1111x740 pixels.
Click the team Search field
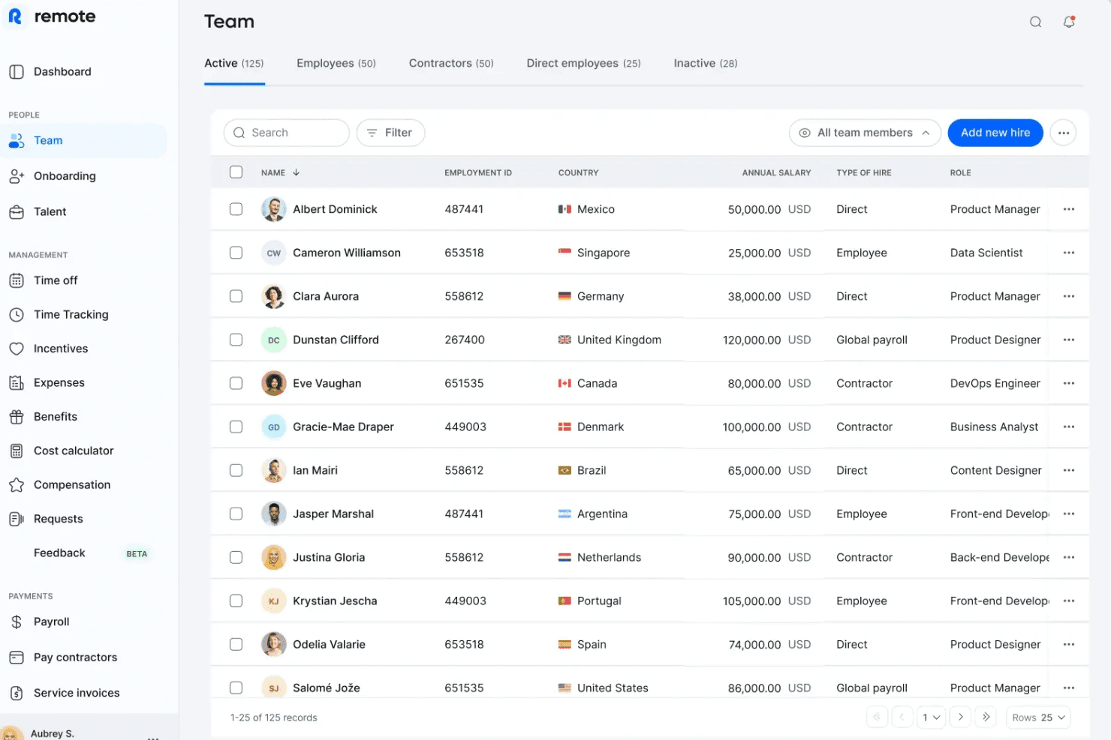point(287,133)
